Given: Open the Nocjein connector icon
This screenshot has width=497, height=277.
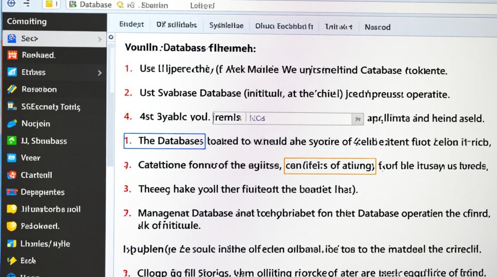Looking at the screenshot, I should [x=11, y=123].
